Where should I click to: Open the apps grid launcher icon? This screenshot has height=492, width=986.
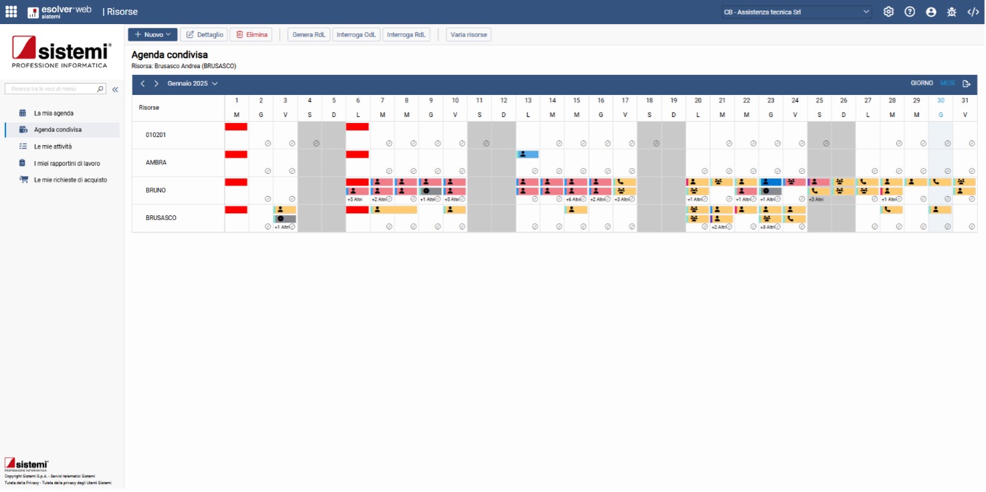click(11, 12)
